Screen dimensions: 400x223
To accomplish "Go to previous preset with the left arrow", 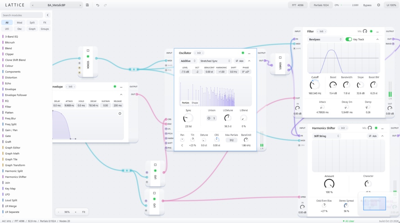I will point(33,5).
